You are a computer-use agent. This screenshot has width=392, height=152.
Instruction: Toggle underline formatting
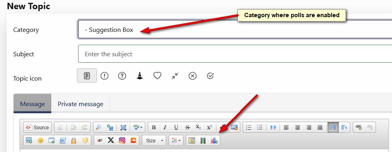point(176,127)
